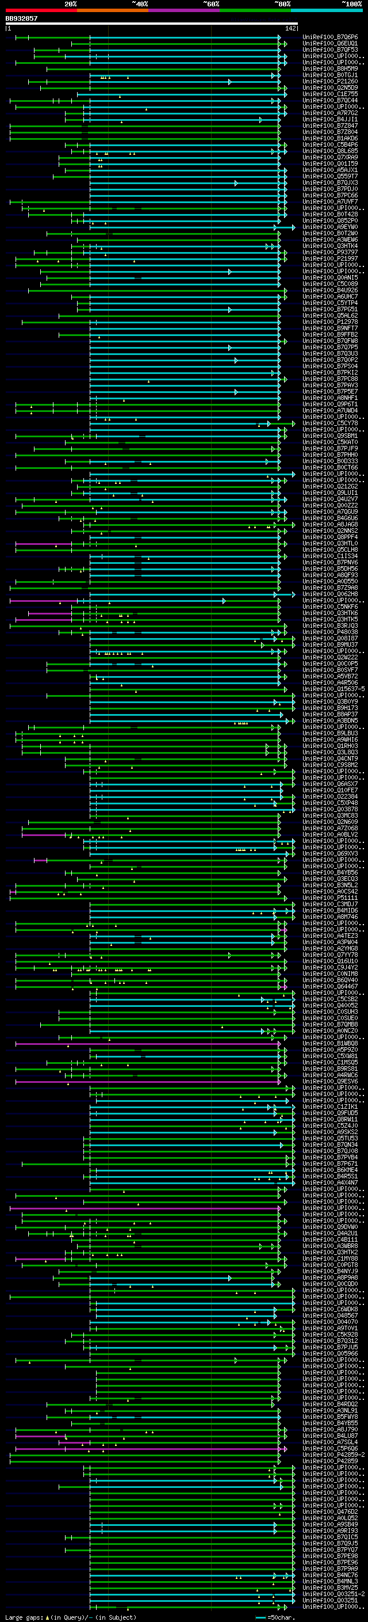The image size is (368, 1622).
Task: Select the UniRef100_Q03878 label
Action: click(x=330, y=810)
